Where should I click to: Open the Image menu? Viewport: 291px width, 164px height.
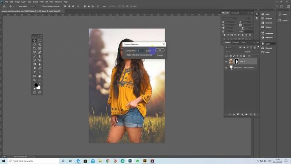pos(17,2)
